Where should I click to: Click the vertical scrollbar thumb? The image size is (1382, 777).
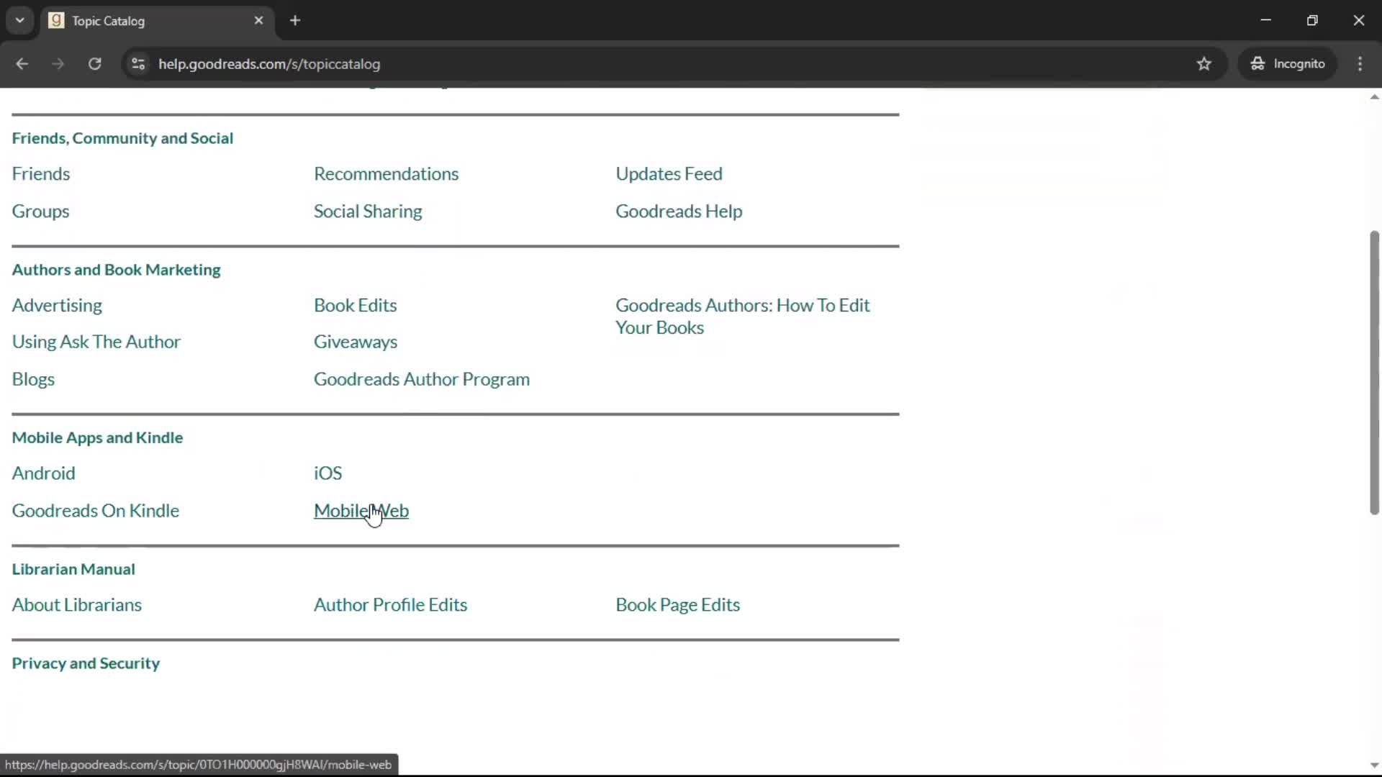point(1374,373)
